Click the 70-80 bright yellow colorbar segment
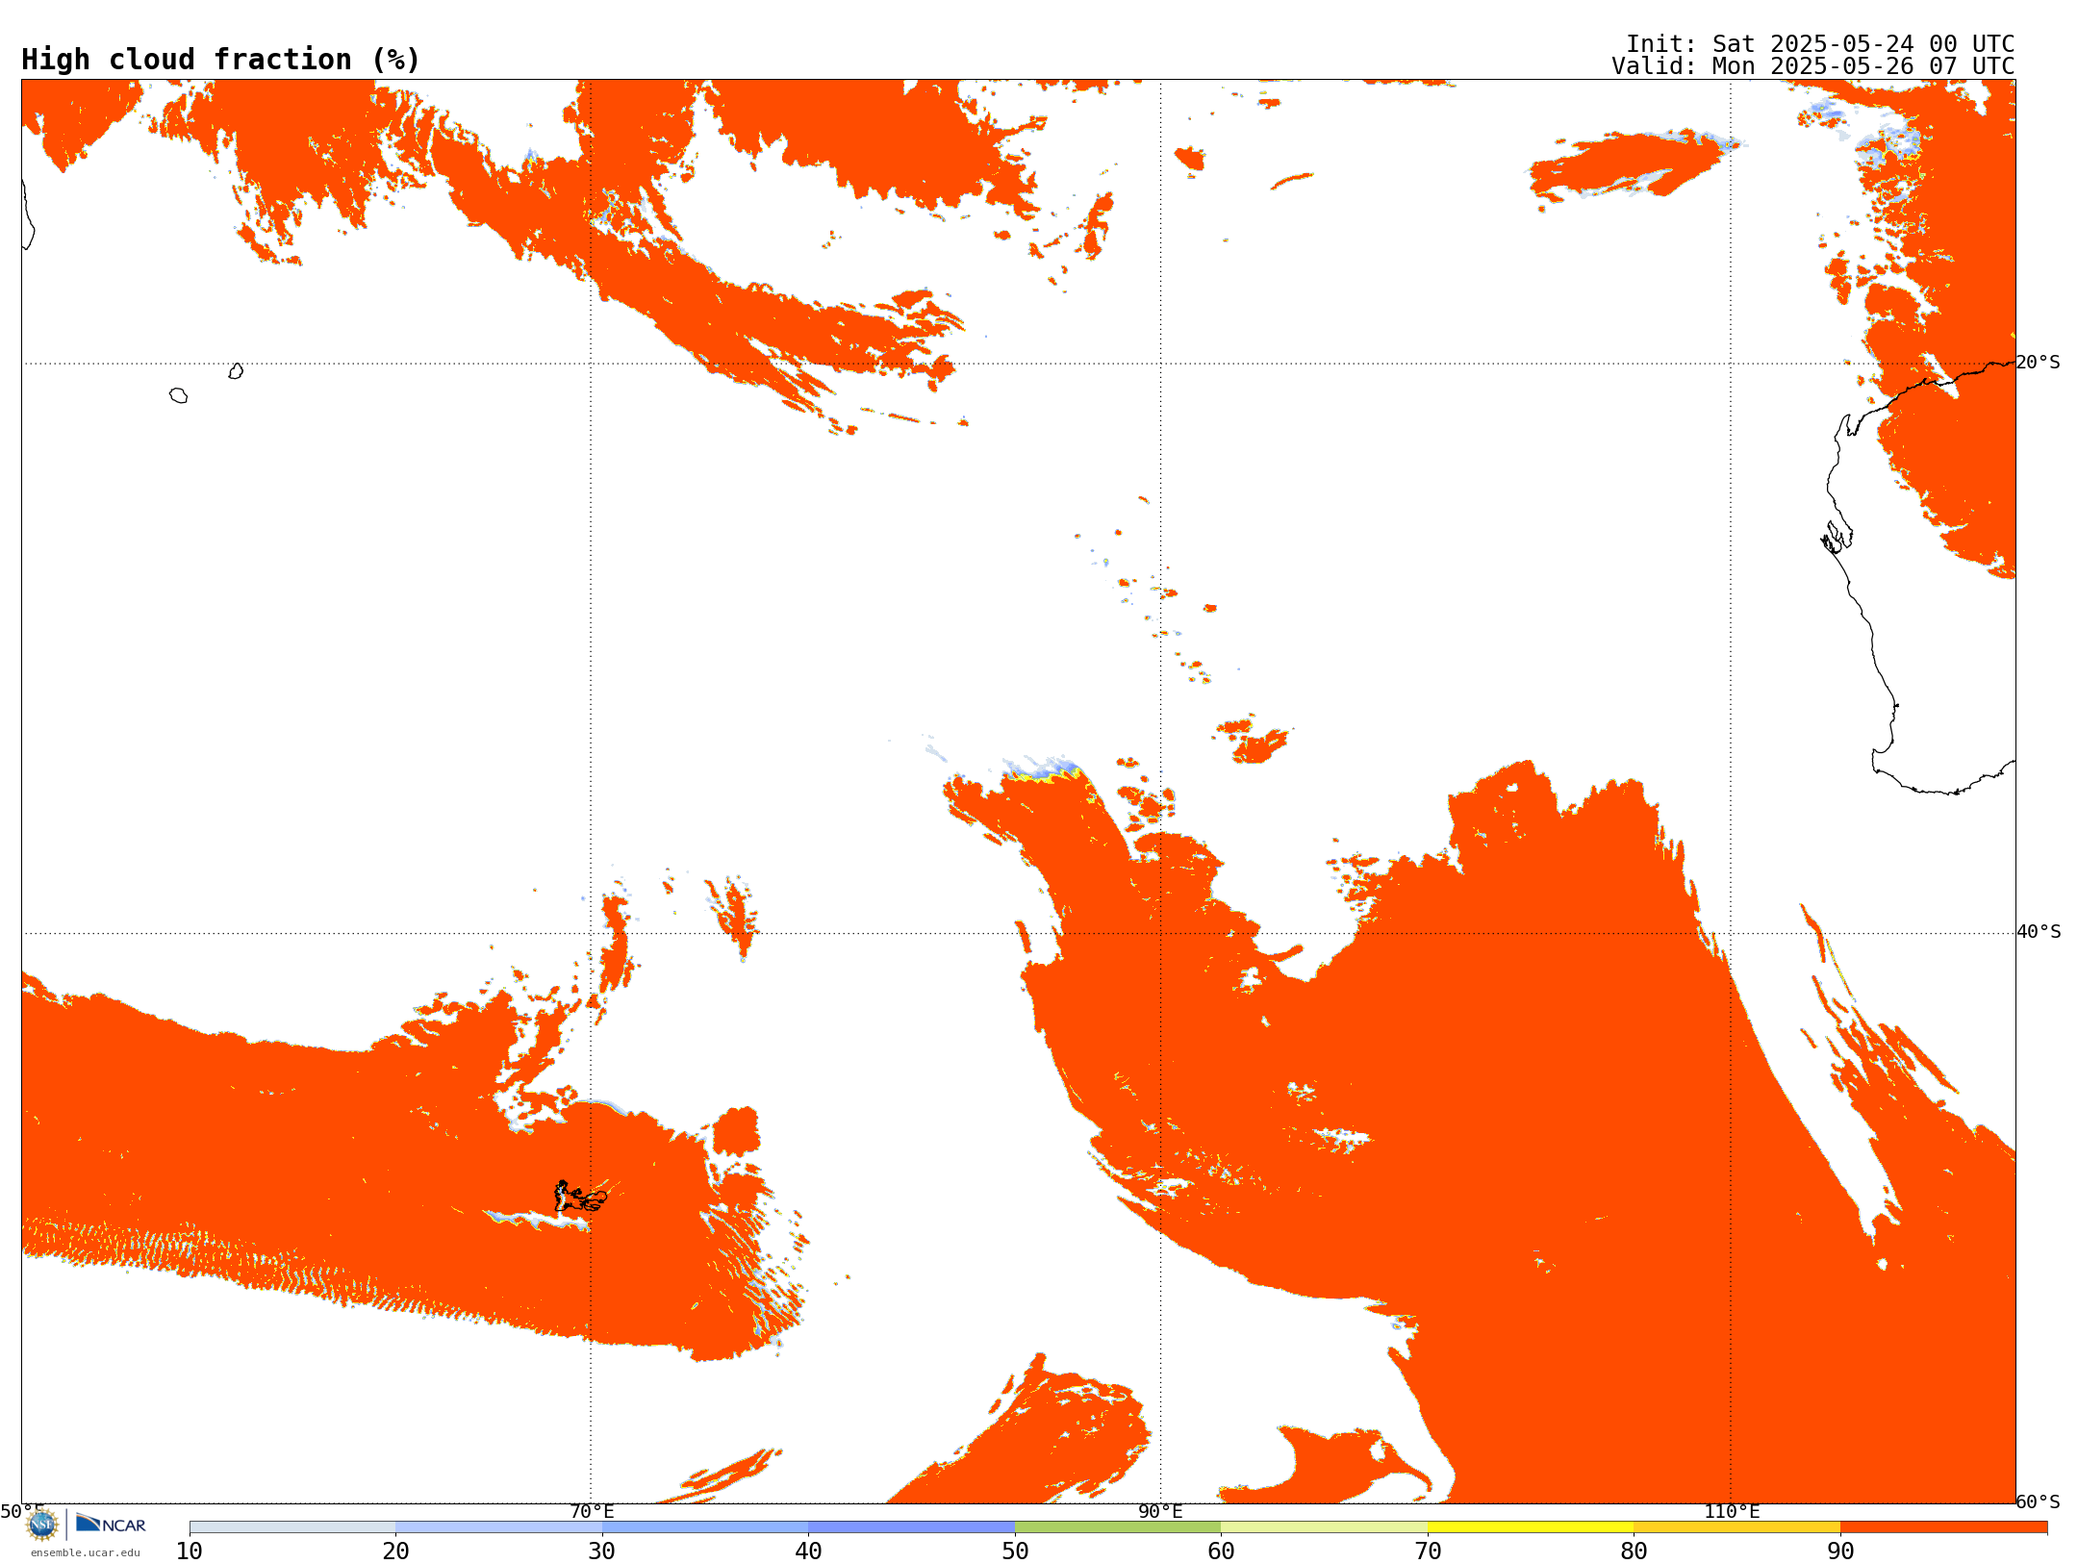 click(1531, 1527)
